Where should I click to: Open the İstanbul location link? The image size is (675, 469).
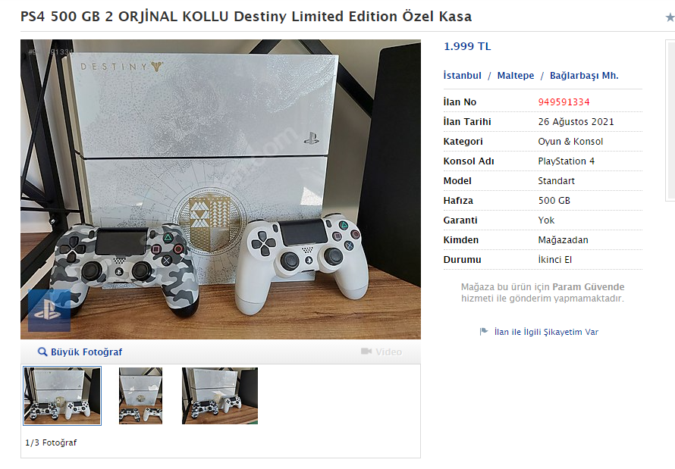[463, 76]
